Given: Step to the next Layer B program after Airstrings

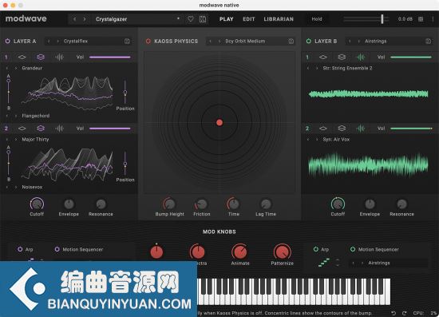Looking at the screenshot, I should pyautogui.click(x=359, y=42).
